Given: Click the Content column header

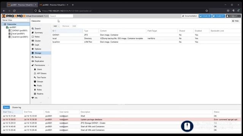Looking at the screenshot, I should pyautogui.click(x=122, y=31).
